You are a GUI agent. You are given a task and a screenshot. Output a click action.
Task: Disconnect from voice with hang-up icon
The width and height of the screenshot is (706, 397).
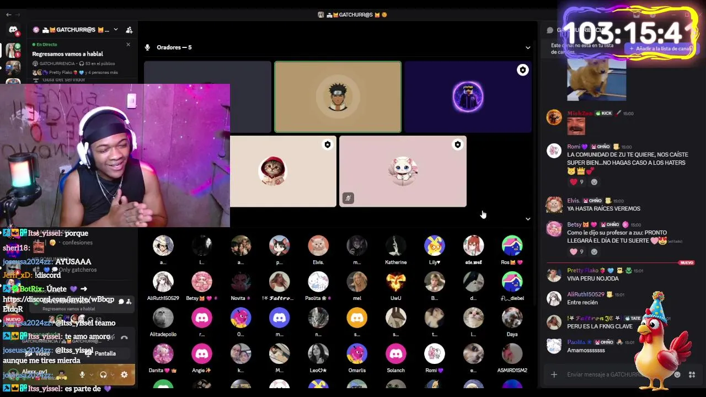coord(124,337)
